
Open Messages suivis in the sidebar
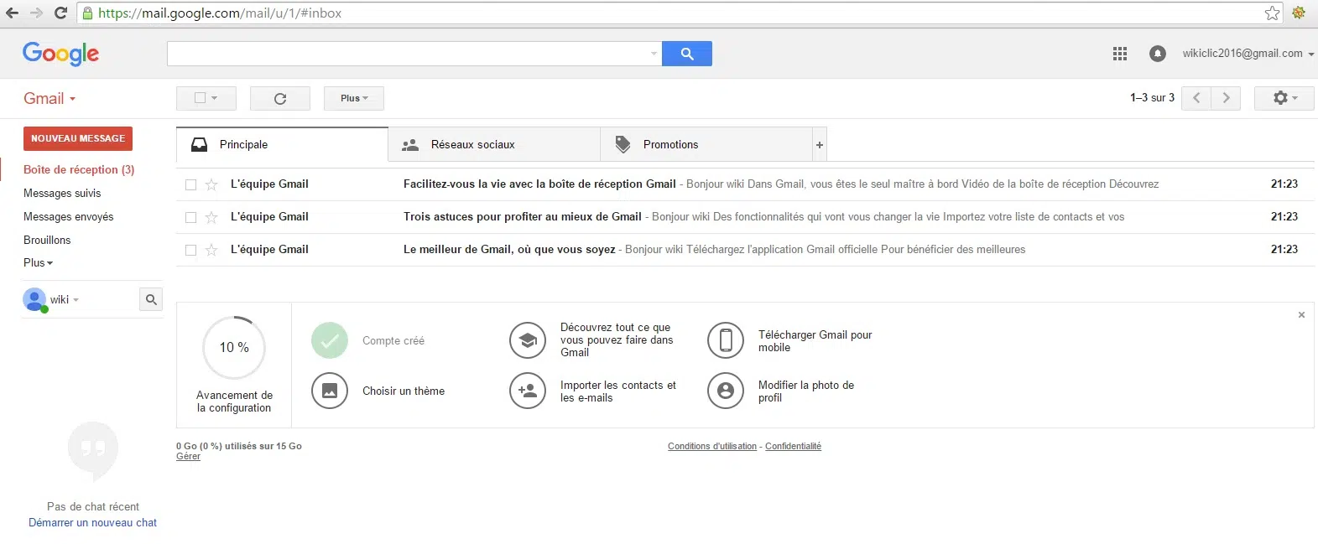tap(62, 193)
